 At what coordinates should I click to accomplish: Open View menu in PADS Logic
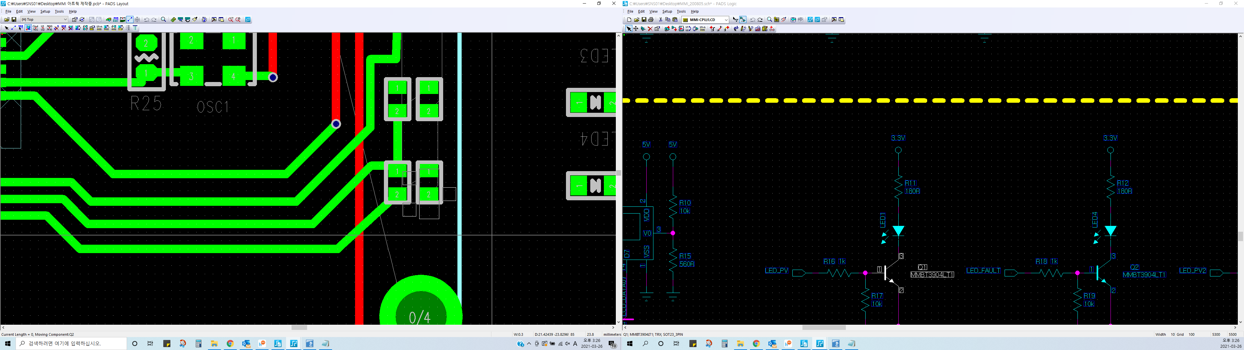(653, 12)
